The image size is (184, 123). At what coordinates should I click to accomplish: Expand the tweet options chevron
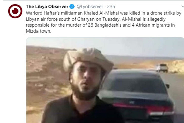tap(183, 7)
